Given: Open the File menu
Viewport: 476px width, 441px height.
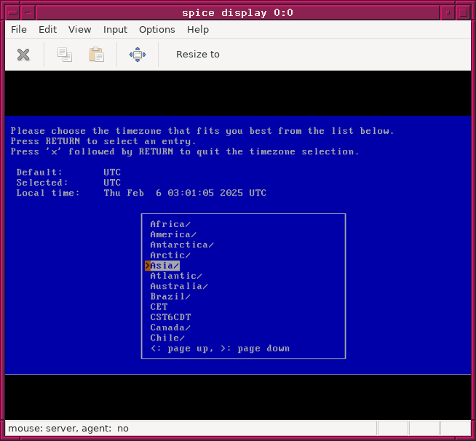Looking at the screenshot, I should click(19, 30).
